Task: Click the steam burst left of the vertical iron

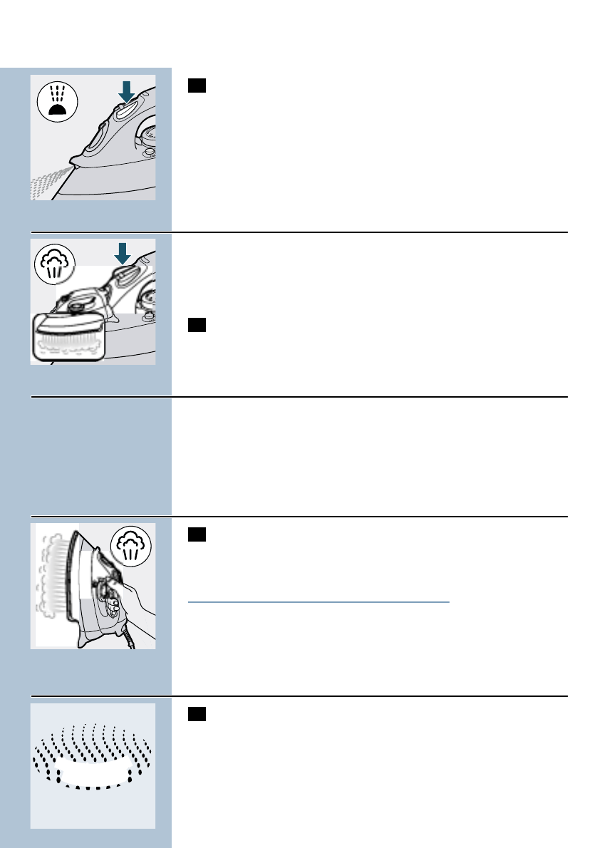Action: click(x=53, y=576)
